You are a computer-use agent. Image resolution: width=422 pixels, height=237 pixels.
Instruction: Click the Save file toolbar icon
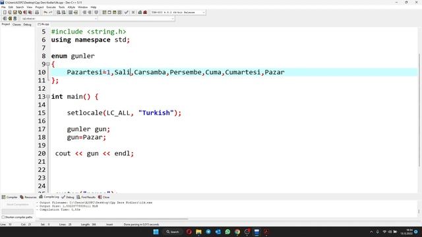(x=15, y=13)
